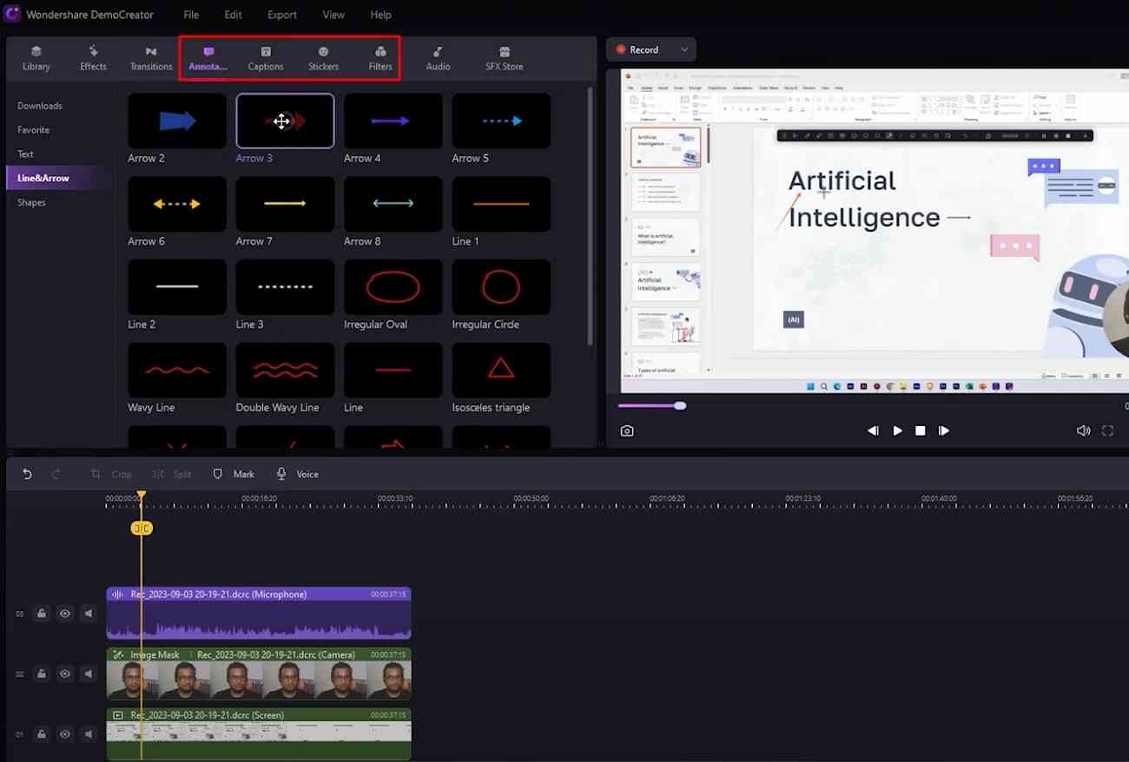
Task: Click the yellow split marker on playhead
Action: click(141, 528)
